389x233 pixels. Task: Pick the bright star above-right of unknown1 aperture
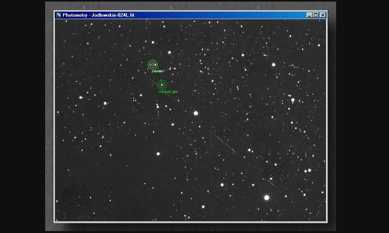click(169, 52)
